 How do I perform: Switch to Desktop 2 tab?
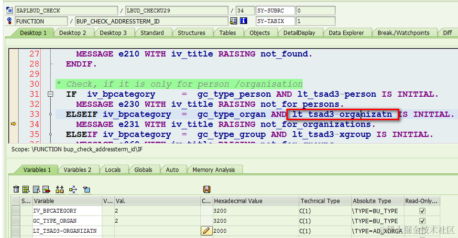(73, 33)
